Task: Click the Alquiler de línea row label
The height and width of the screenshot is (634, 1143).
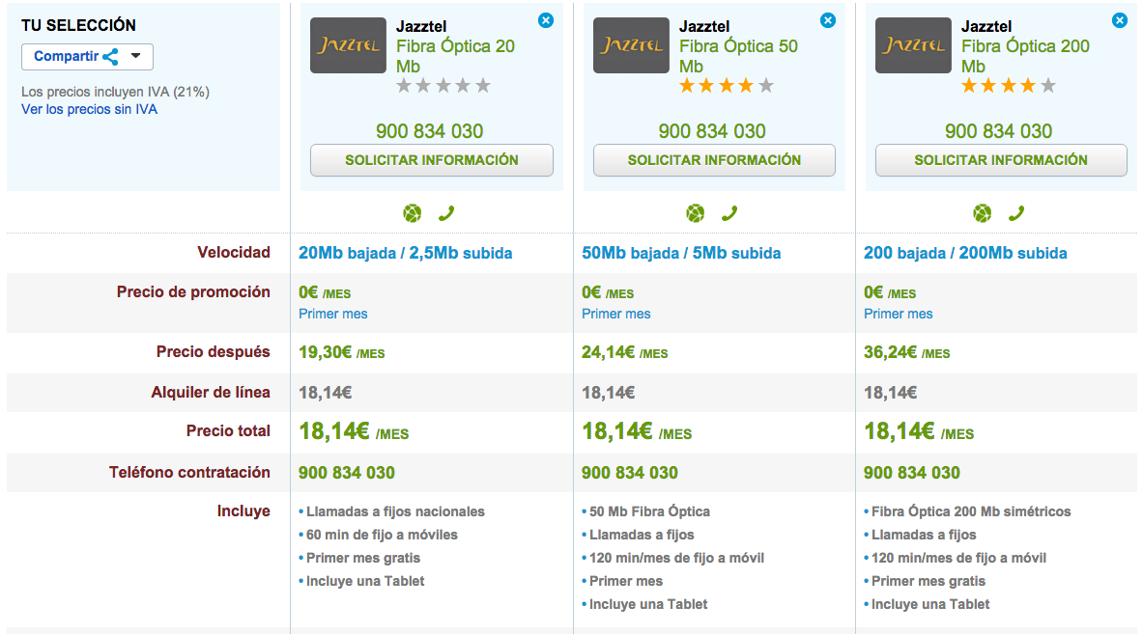Action: coord(211,393)
